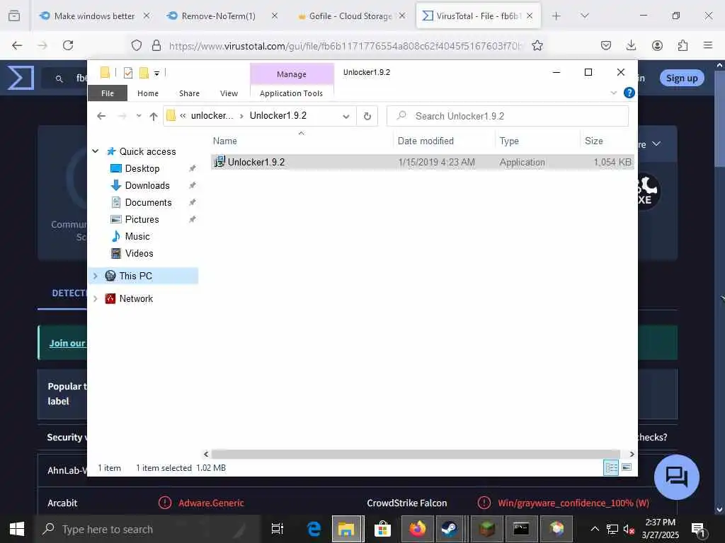
Task: Open the View ribbon tab
Action: tap(229, 93)
